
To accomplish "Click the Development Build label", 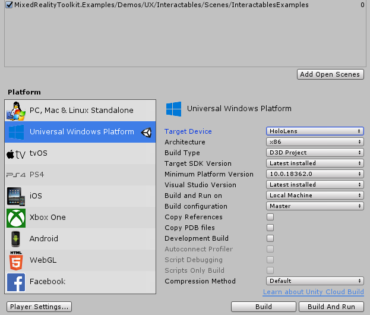I will click(x=197, y=238).
